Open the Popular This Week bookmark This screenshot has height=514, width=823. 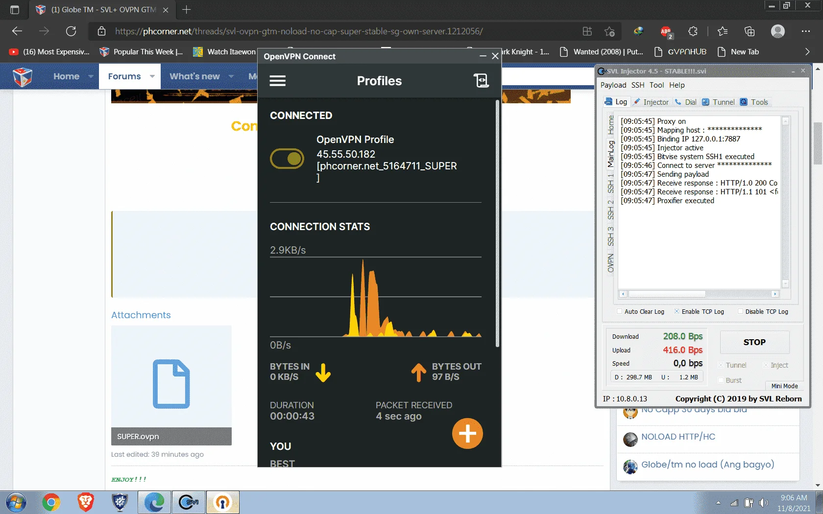click(x=141, y=52)
